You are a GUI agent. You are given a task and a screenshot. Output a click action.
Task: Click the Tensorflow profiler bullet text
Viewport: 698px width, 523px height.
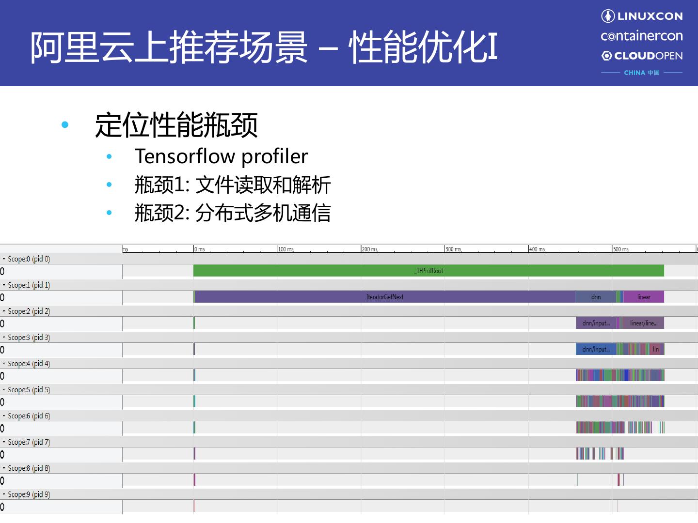tap(221, 156)
